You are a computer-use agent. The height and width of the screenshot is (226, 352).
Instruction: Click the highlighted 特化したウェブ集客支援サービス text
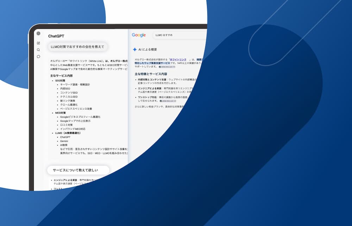(152, 63)
